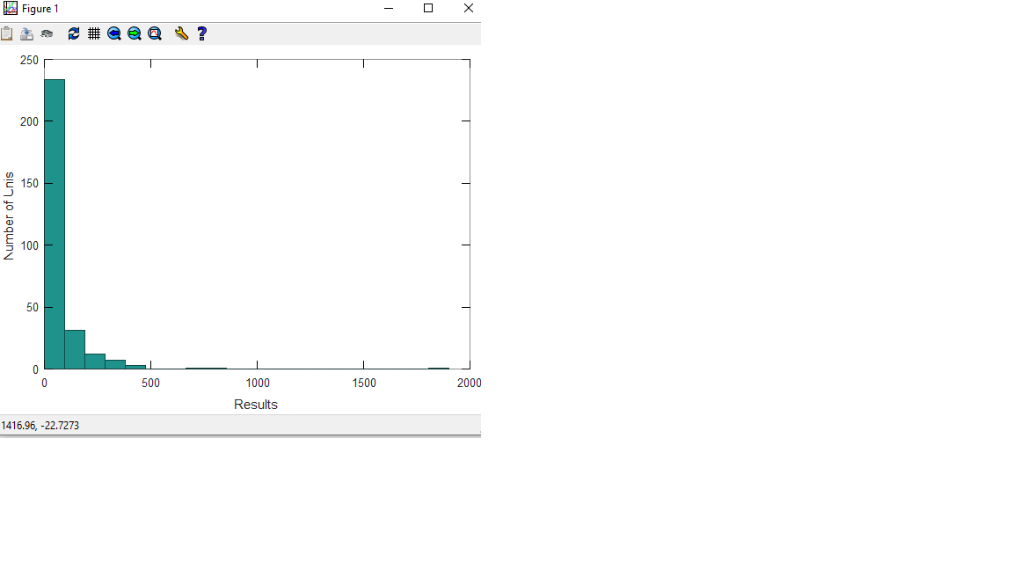The height and width of the screenshot is (570, 1013).
Task: Click the Results x-axis label
Action: (x=256, y=405)
